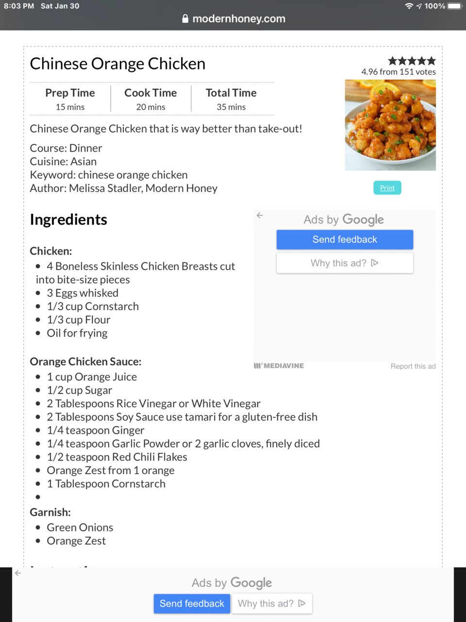Tap the Wi-Fi status icon
The image size is (466, 622).
[x=409, y=6]
